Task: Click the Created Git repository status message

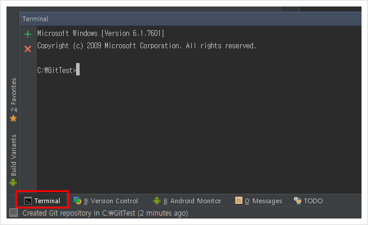Action: coord(105,213)
